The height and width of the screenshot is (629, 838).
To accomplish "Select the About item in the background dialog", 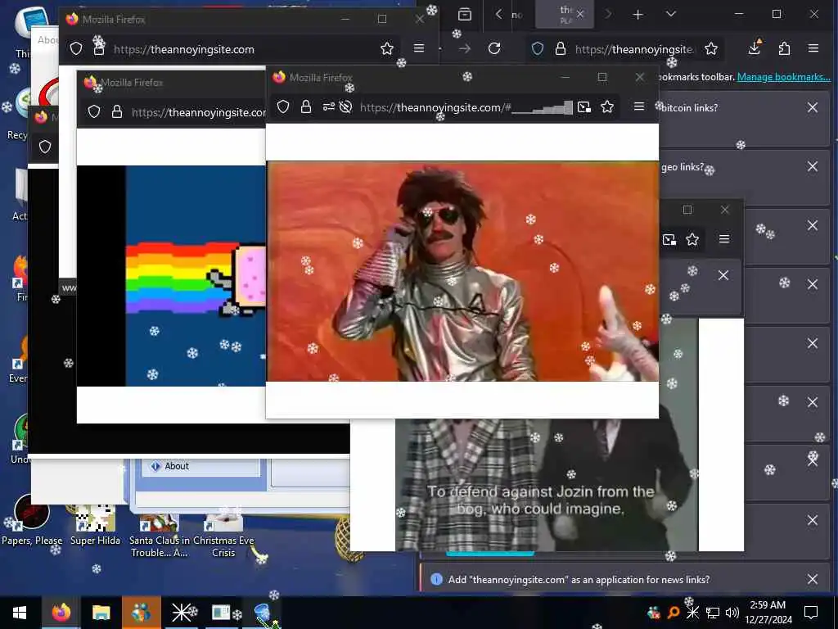I will click(x=202, y=466).
